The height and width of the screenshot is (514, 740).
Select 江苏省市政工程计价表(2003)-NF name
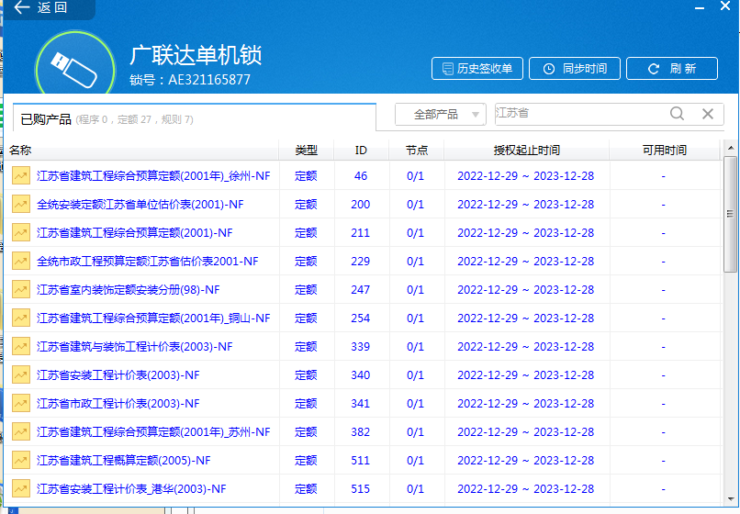coord(118,404)
